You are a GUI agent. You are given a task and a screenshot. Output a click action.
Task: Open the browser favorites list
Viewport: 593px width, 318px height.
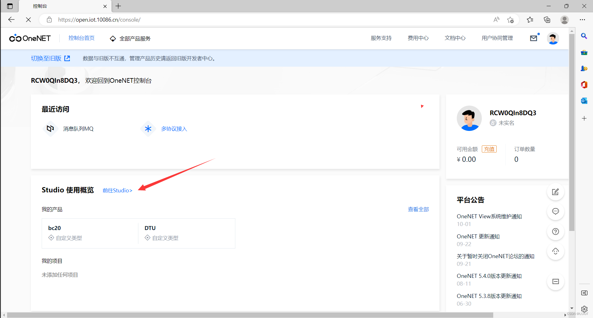click(x=530, y=20)
